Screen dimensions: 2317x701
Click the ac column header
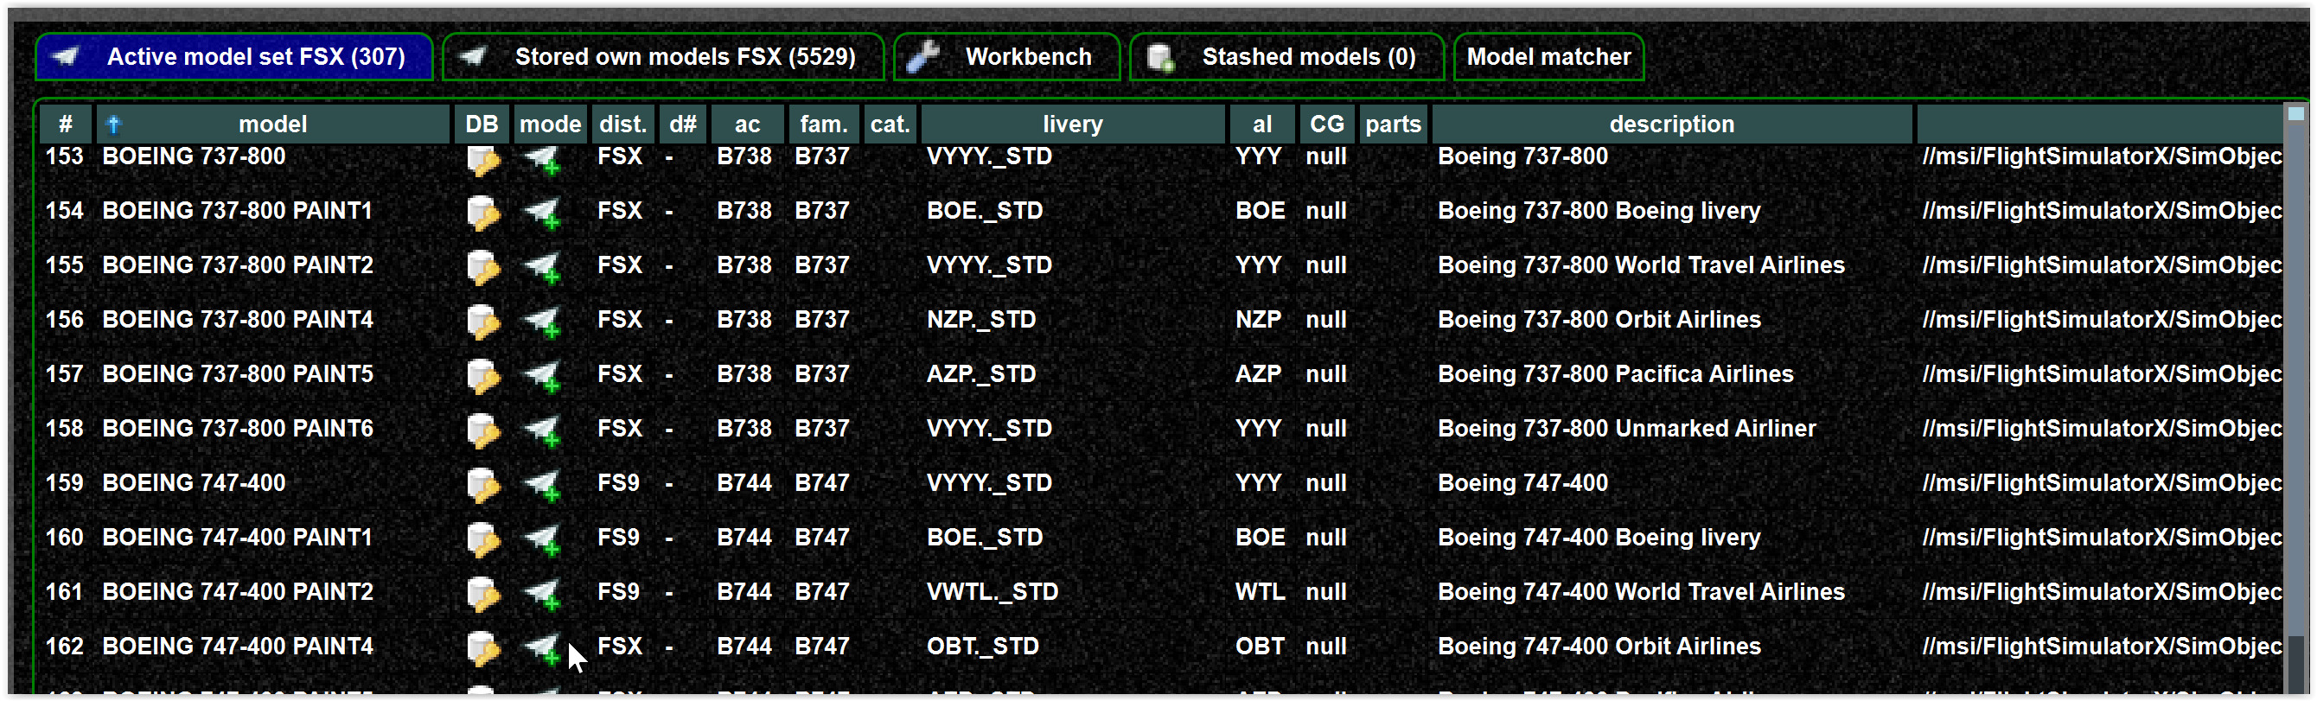748,124
